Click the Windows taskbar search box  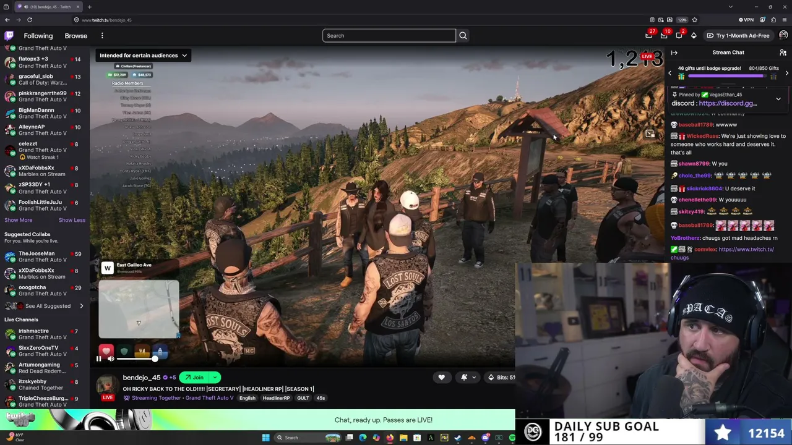click(308, 438)
